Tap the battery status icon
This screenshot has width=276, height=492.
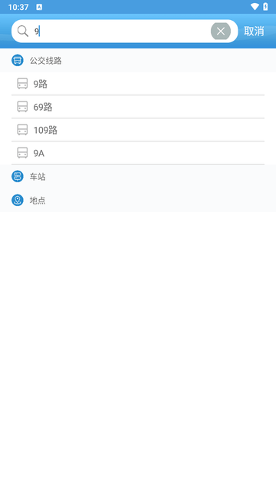coord(265,7)
